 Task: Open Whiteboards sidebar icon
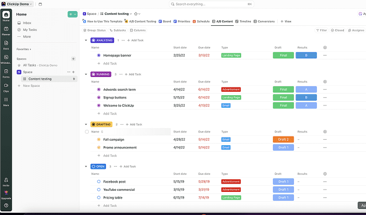pyautogui.click(x=6, y=59)
